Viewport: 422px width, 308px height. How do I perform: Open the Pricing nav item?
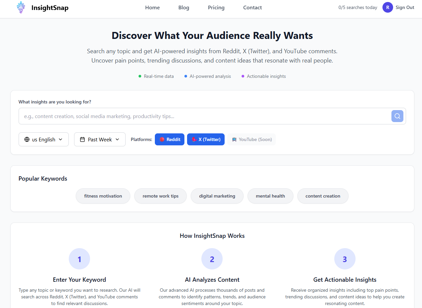[216, 7]
